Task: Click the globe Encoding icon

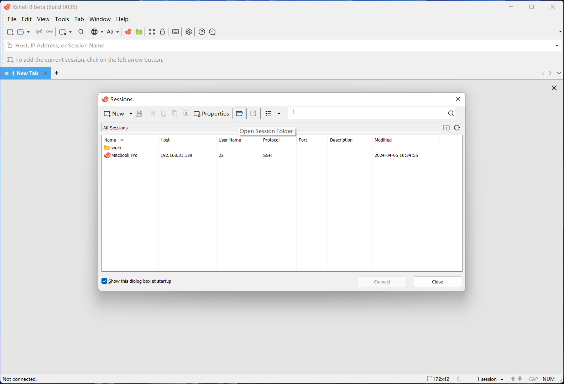Action: pyautogui.click(x=94, y=32)
